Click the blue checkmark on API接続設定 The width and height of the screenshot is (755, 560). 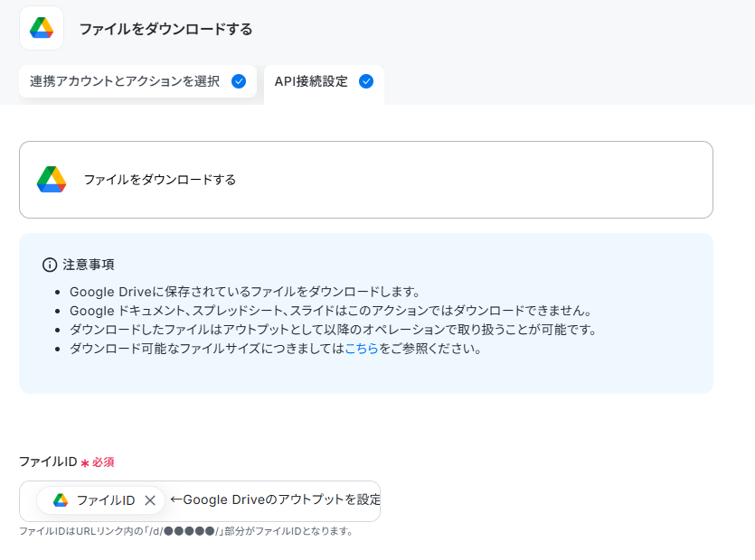coord(366,81)
